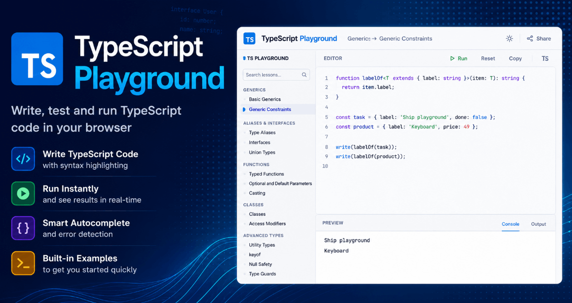Switch to the Output tab
The image size is (572, 303).
(x=539, y=224)
